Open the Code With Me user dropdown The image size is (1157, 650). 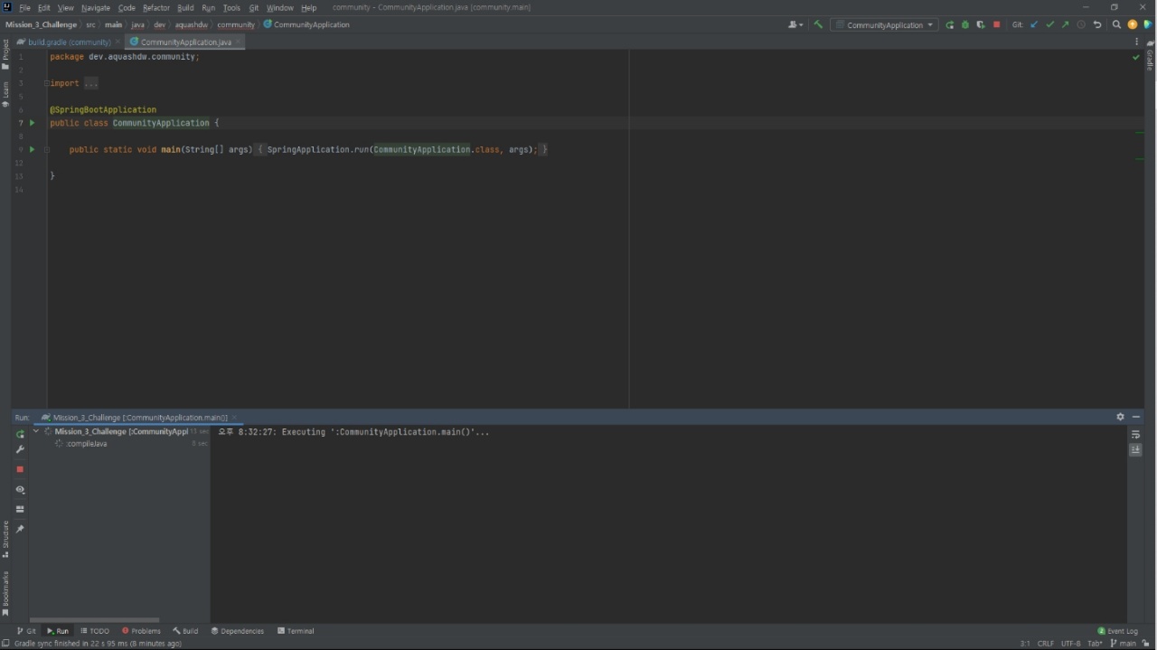pos(795,24)
